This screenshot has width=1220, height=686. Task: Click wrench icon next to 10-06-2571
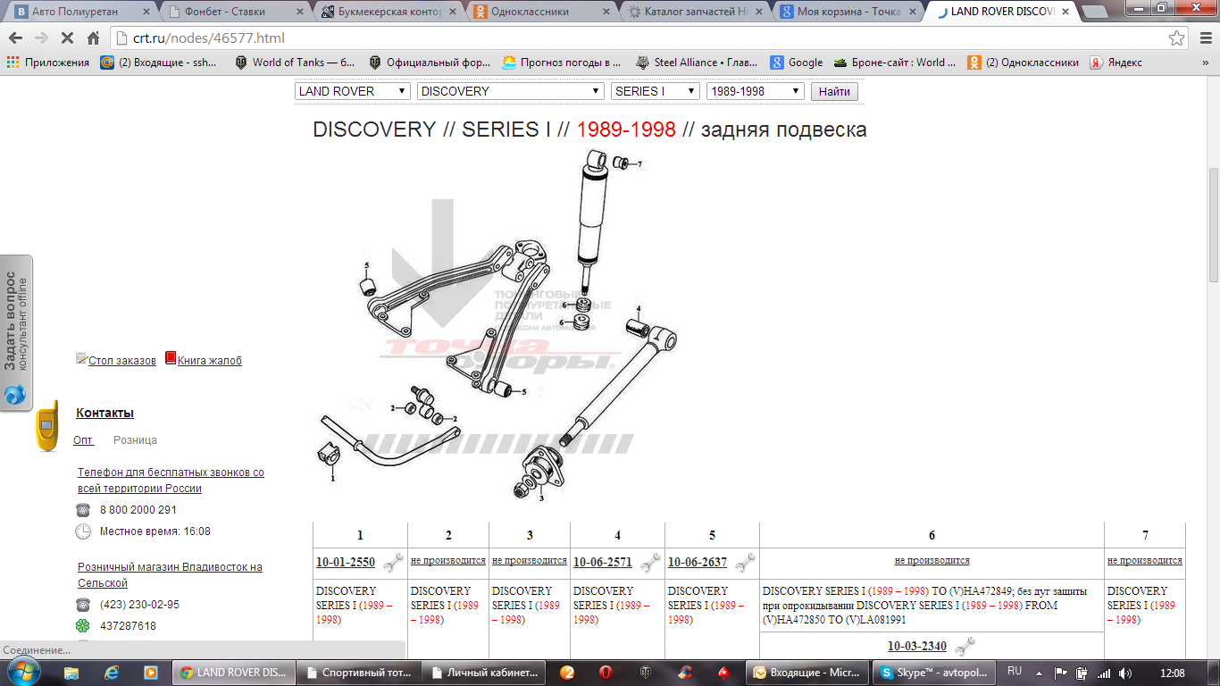click(650, 563)
